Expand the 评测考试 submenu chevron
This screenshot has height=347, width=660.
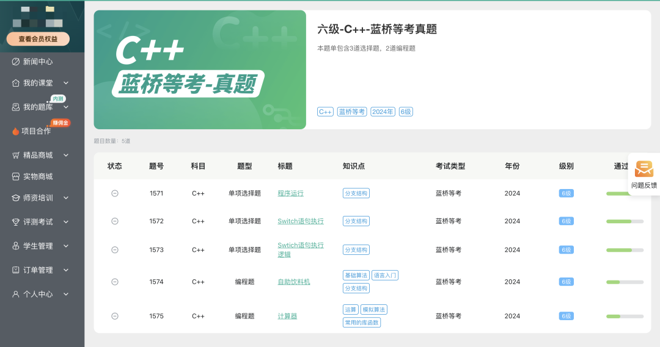click(66, 222)
